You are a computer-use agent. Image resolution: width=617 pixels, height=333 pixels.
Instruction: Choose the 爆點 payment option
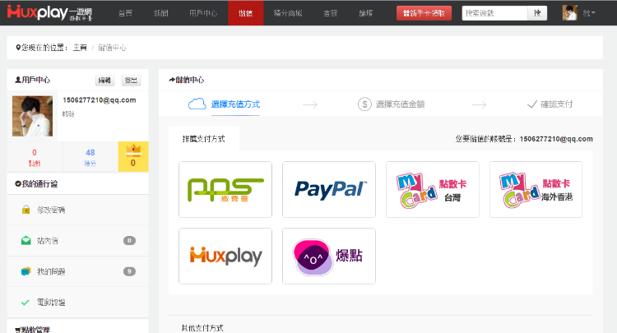pos(329,256)
